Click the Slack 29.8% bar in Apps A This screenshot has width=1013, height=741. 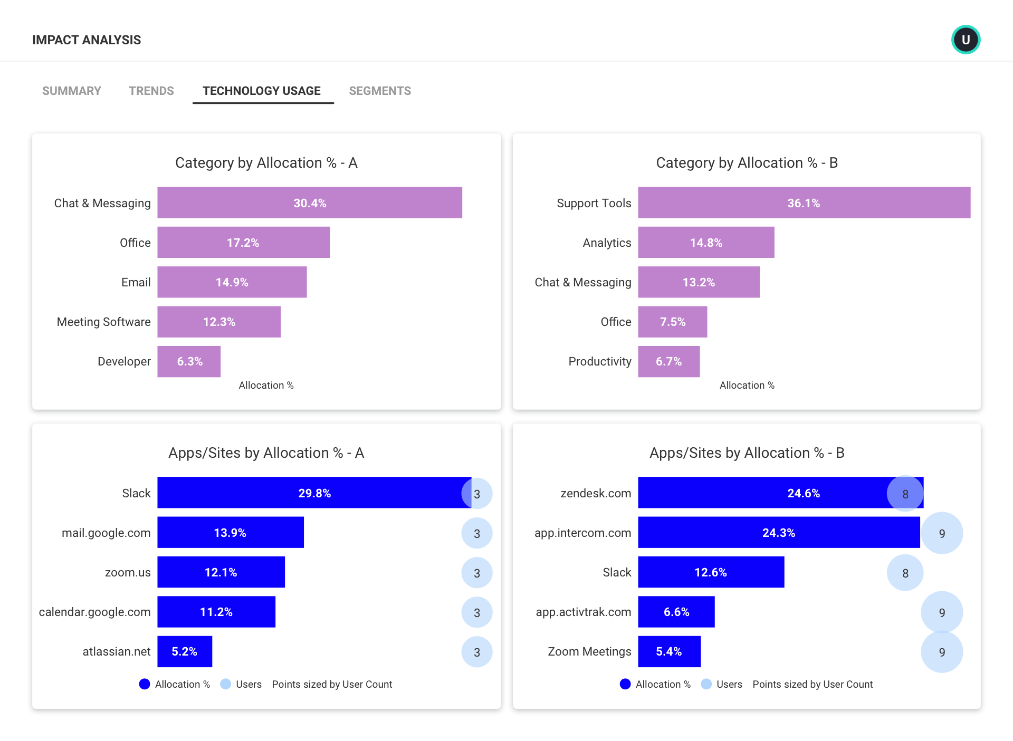tap(314, 493)
